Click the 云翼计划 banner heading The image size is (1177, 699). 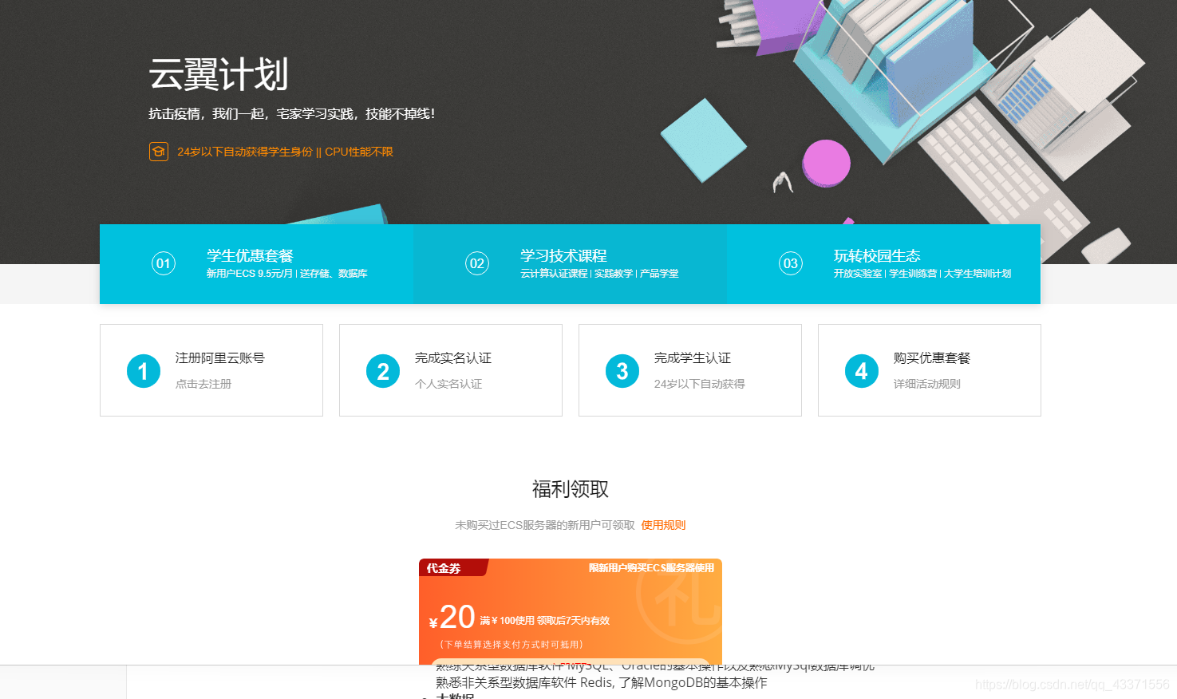tap(218, 75)
